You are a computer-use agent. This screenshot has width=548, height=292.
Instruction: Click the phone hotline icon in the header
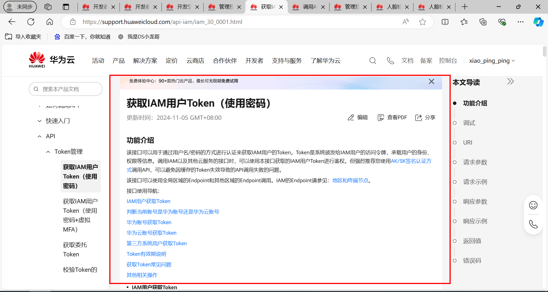(x=390, y=60)
